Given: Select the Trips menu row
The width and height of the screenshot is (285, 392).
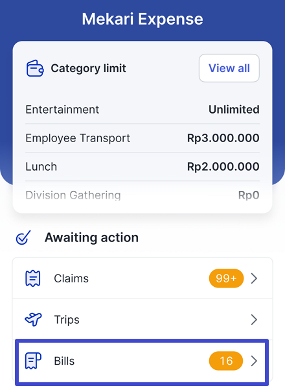Looking at the screenshot, I should tap(142, 319).
